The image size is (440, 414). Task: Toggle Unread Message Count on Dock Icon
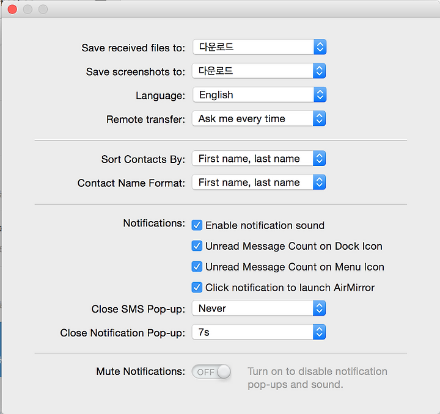pyautogui.click(x=197, y=246)
